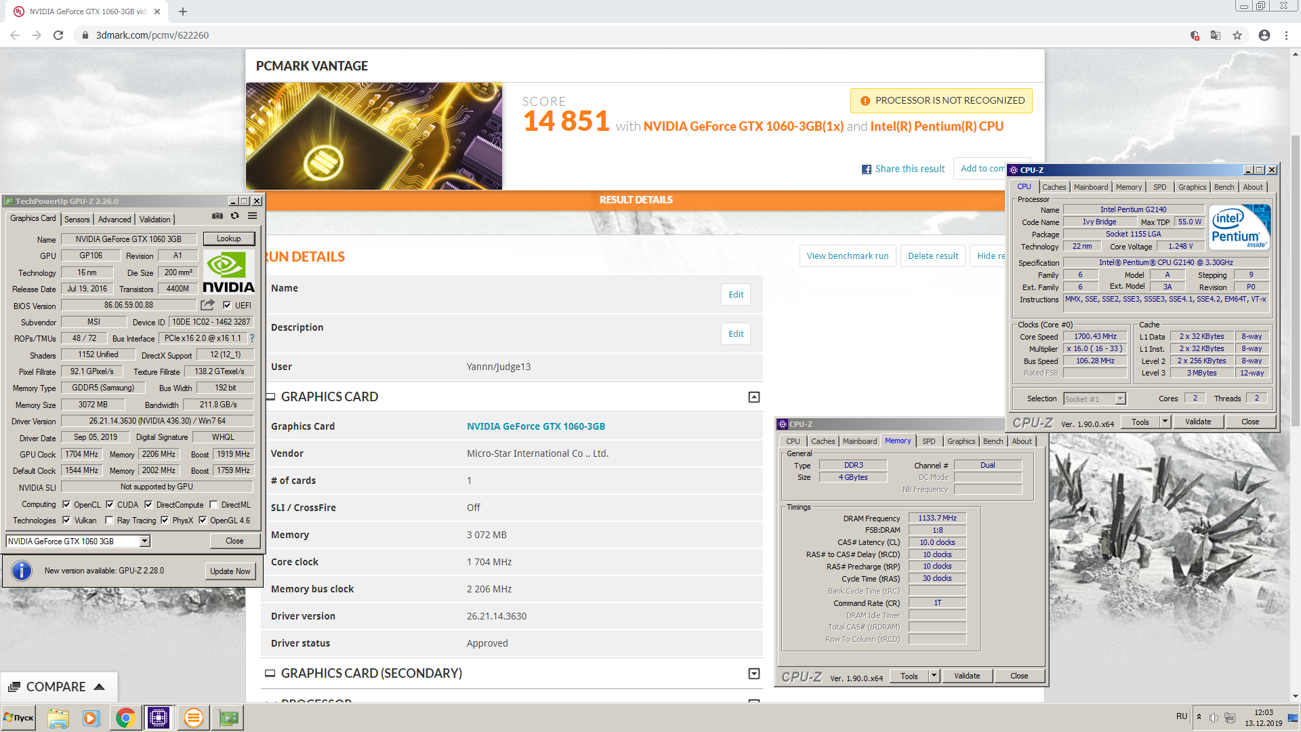Viewport: 1301px width, 732px height.
Task: Bookmark this page with the star icon
Action: [1237, 35]
